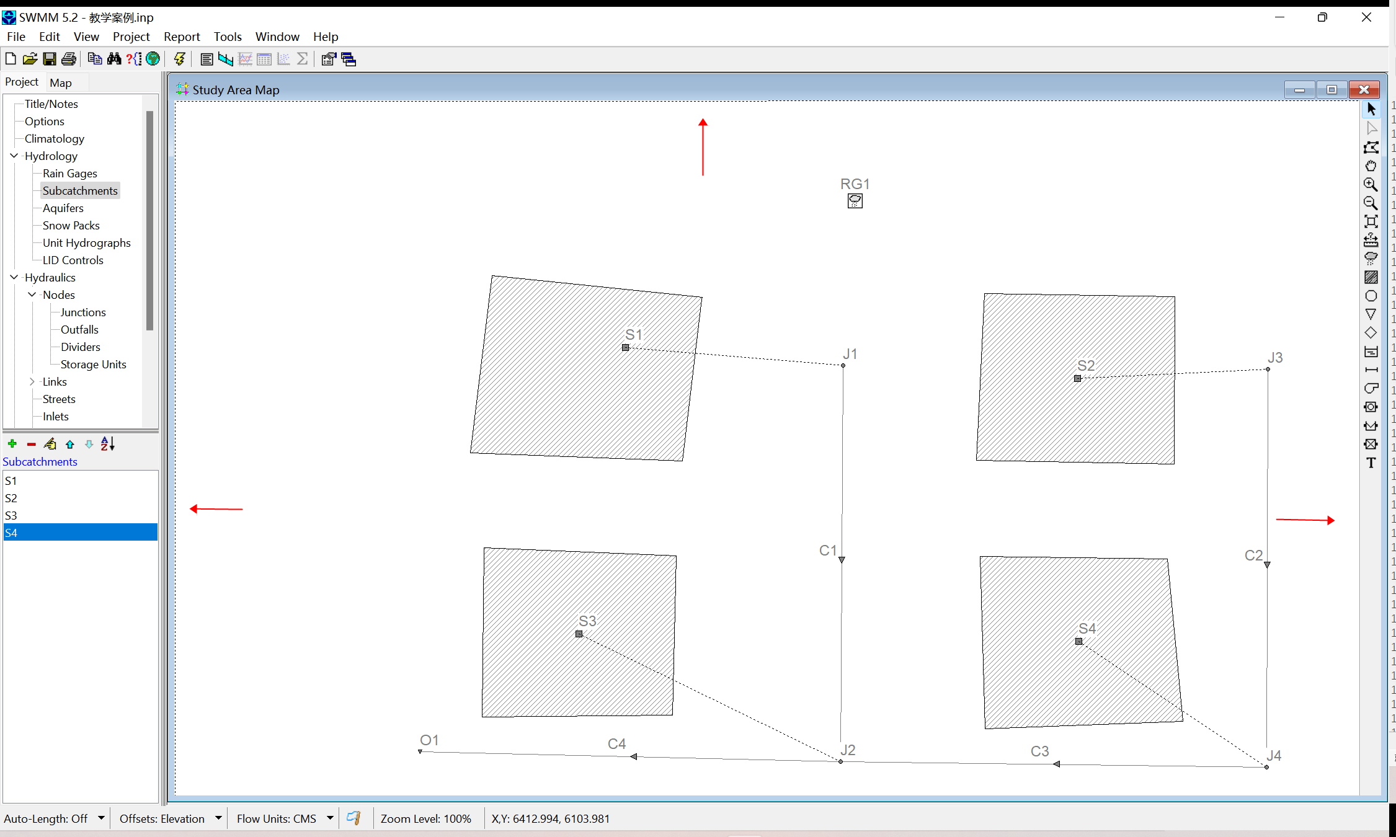The image size is (1396, 837).
Task: Click the Pan hand tool
Action: 1371,166
